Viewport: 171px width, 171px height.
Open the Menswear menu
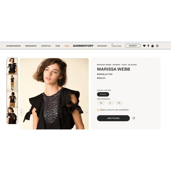tap(31, 46)
